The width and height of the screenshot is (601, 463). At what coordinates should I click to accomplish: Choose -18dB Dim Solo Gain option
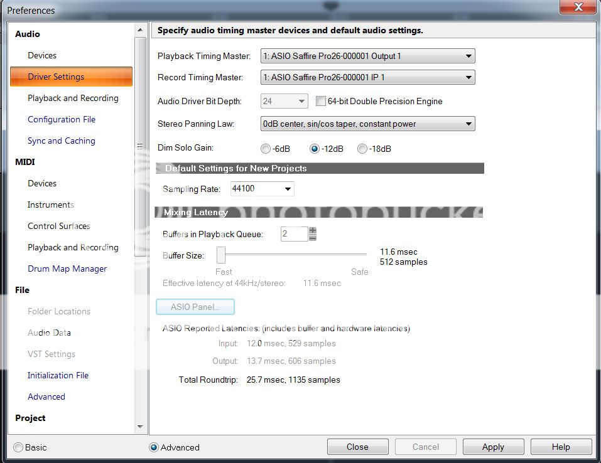[x=362, y=149]
